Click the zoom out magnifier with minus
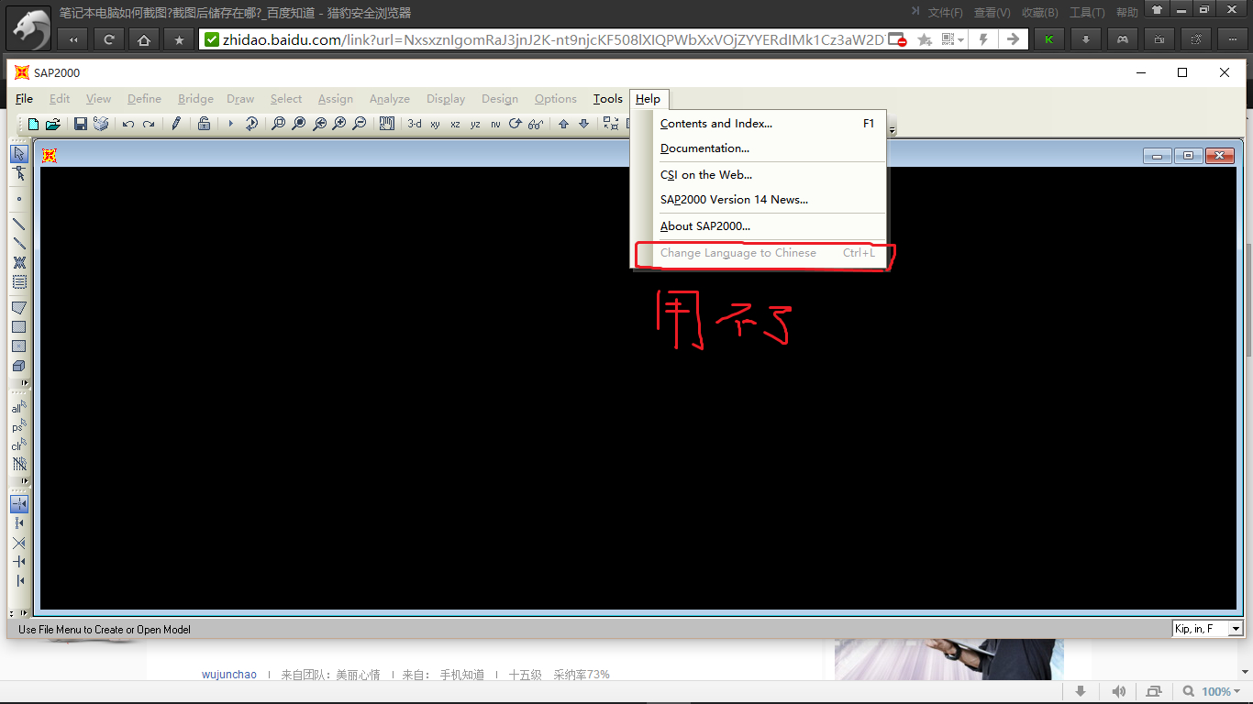The width and height of the screenshot is (1253, 704). point(360,124)
